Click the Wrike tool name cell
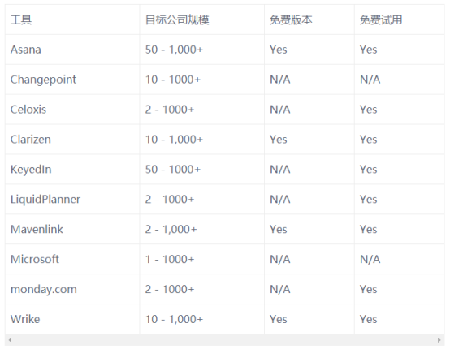Screen dimensions: 450x349 pos(72,319)
